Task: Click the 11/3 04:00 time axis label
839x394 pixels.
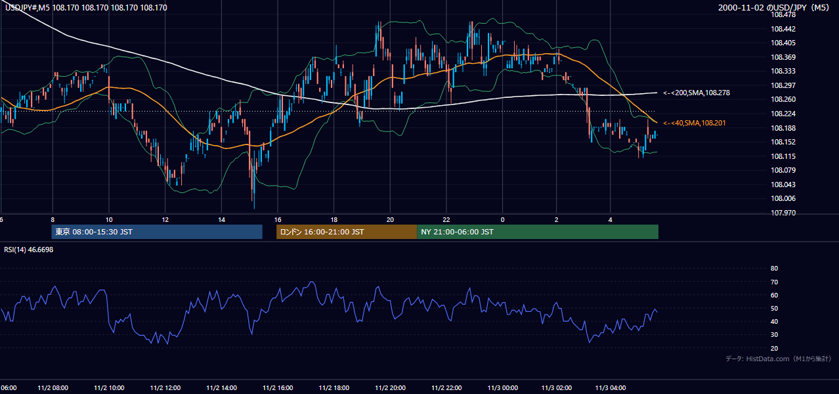Action: point(611,388)
